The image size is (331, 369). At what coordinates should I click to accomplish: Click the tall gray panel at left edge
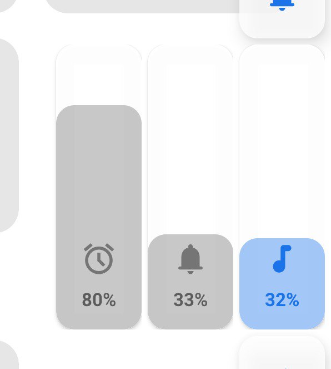pos(9,135)
